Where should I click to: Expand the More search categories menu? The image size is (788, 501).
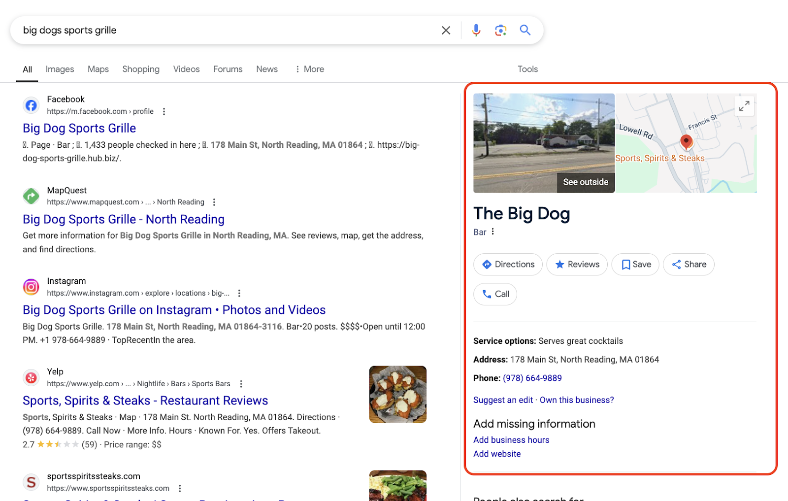coord(309,69)
